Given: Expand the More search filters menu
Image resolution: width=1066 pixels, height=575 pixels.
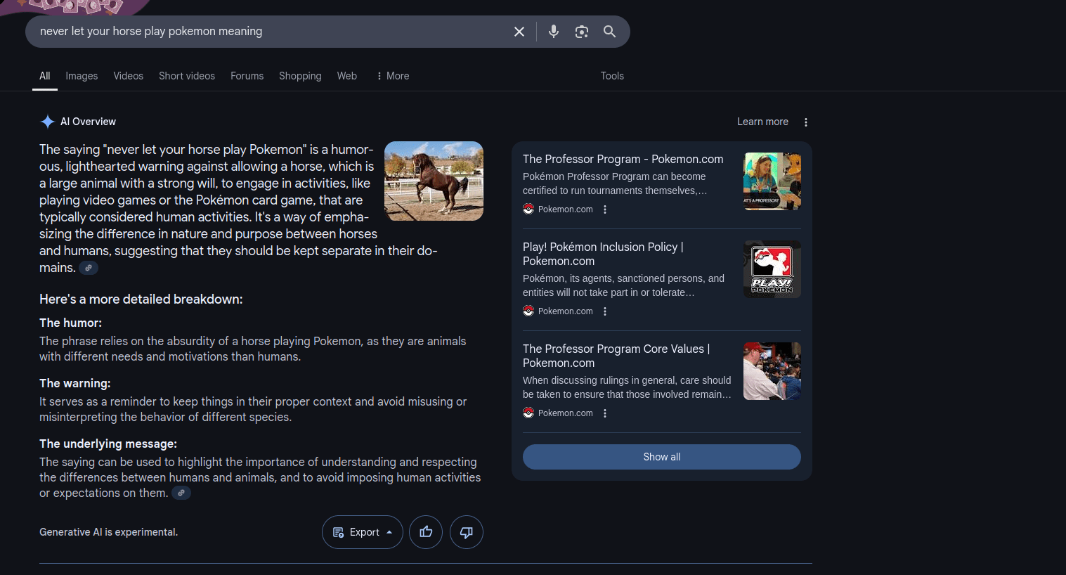Looking at the screenshot, I should 393,76.
